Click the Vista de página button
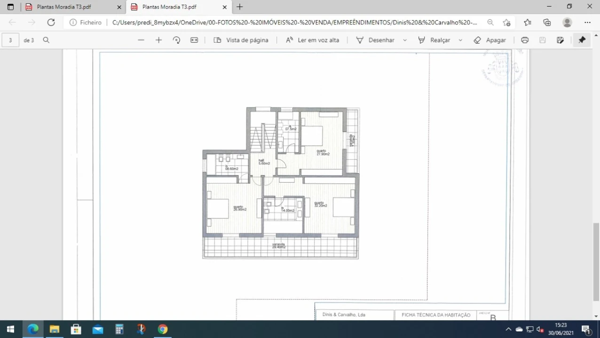 pos(241,40)
